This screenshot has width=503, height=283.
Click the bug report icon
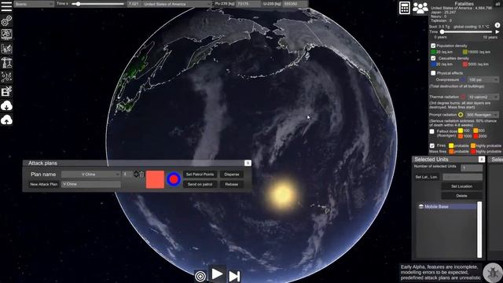(493, 272)
